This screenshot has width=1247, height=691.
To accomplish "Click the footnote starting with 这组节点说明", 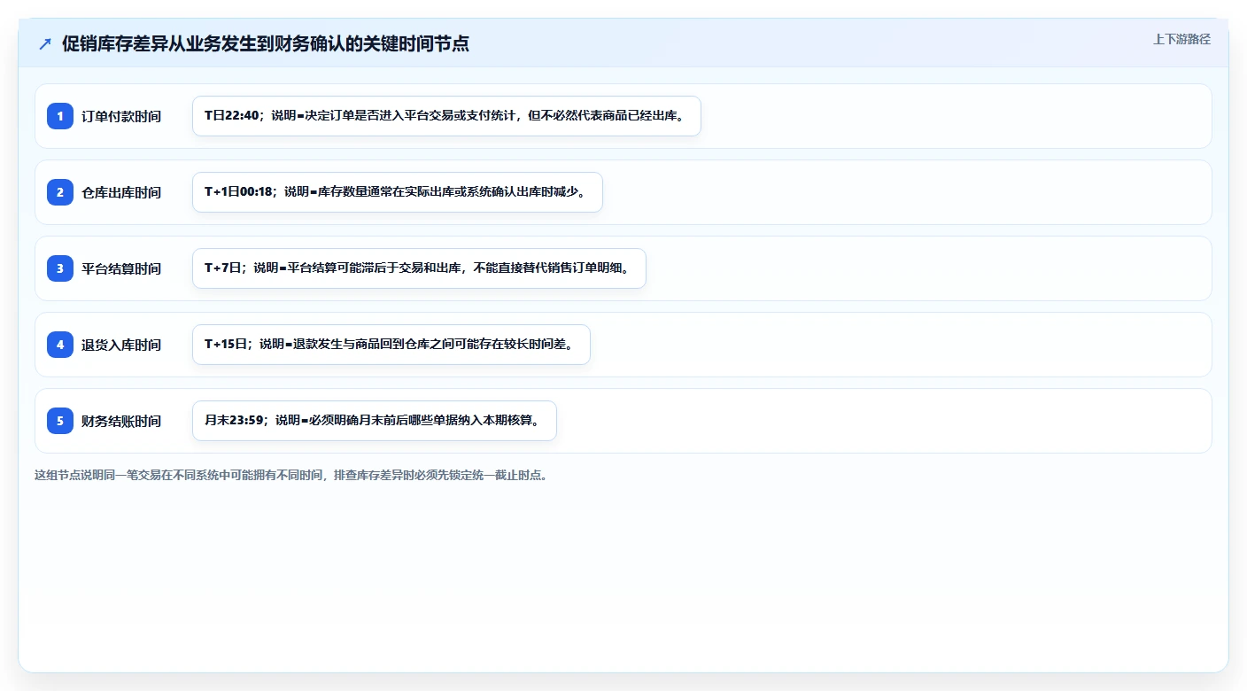I will tap(291, 475).
